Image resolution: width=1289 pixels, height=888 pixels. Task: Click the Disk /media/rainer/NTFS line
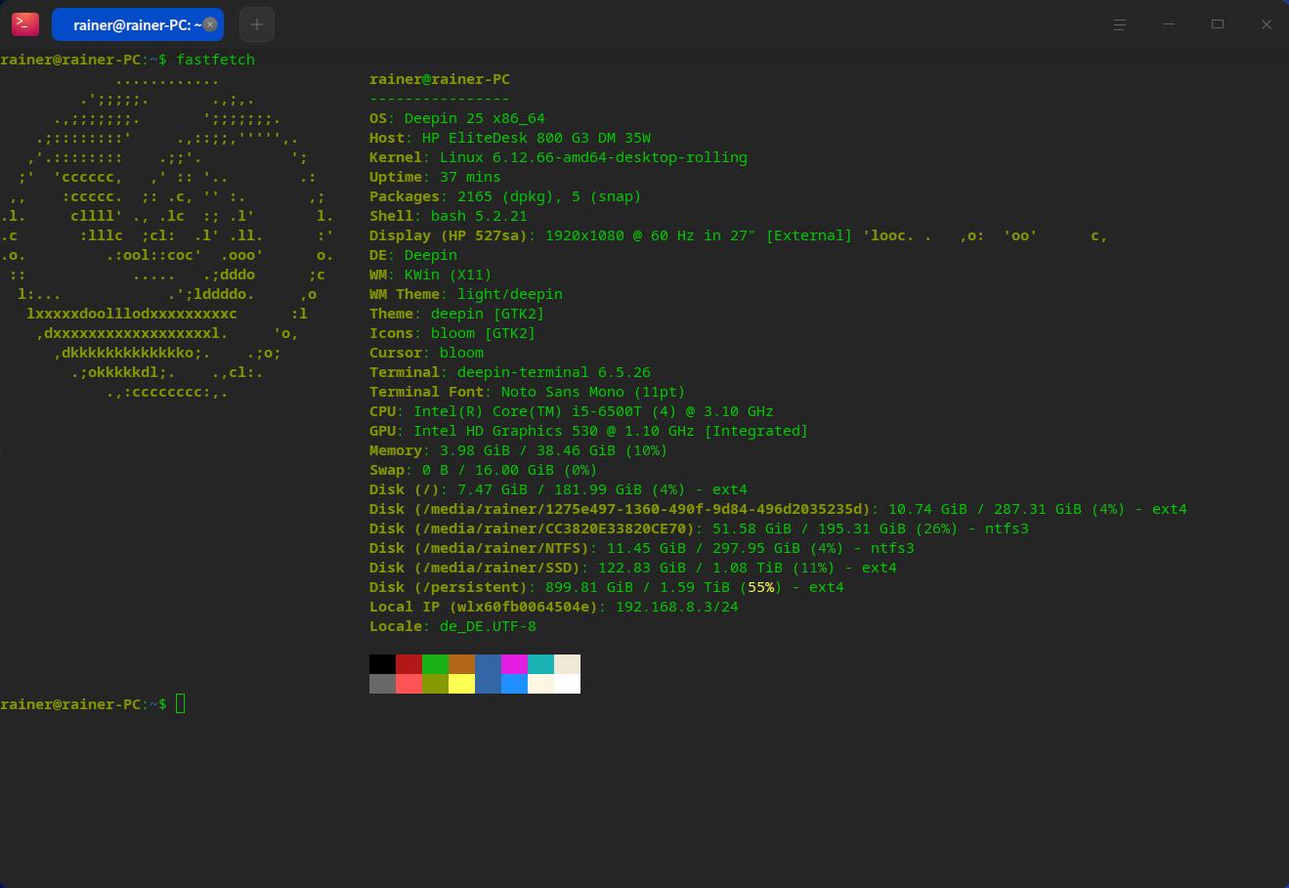pos(642,548)
